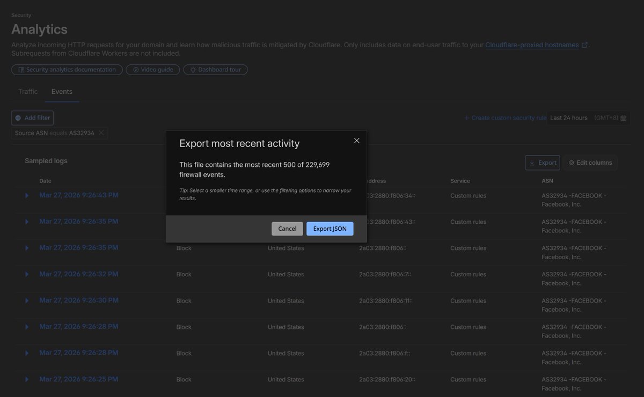Start the Dashboard tour
This screenshot has height=397, width=644.
(x=215, y=70)
